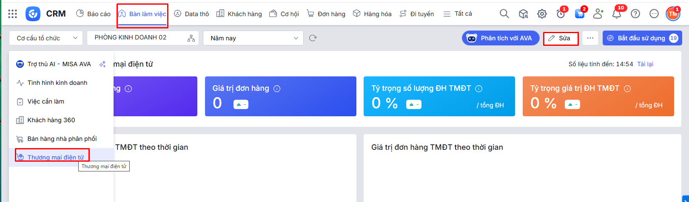Click the Tải lại reload link
Screen dimensions: 689x202
tap(645, 64)
